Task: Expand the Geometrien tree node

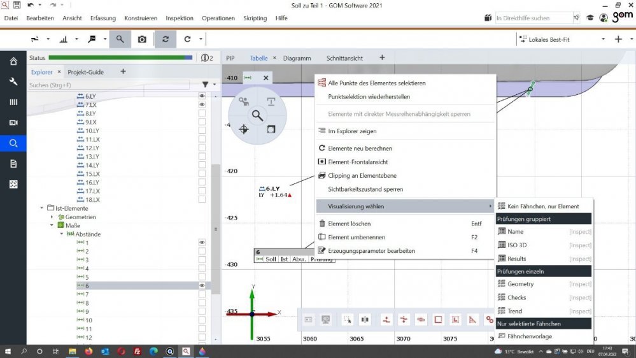Action: coord(51,217)
